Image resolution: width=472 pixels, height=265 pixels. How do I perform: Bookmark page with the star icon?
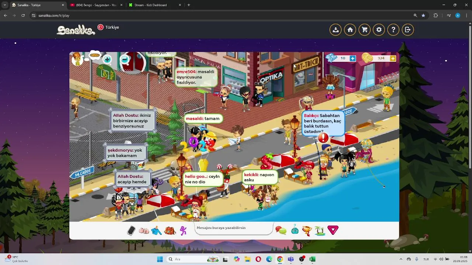point(423,15)
